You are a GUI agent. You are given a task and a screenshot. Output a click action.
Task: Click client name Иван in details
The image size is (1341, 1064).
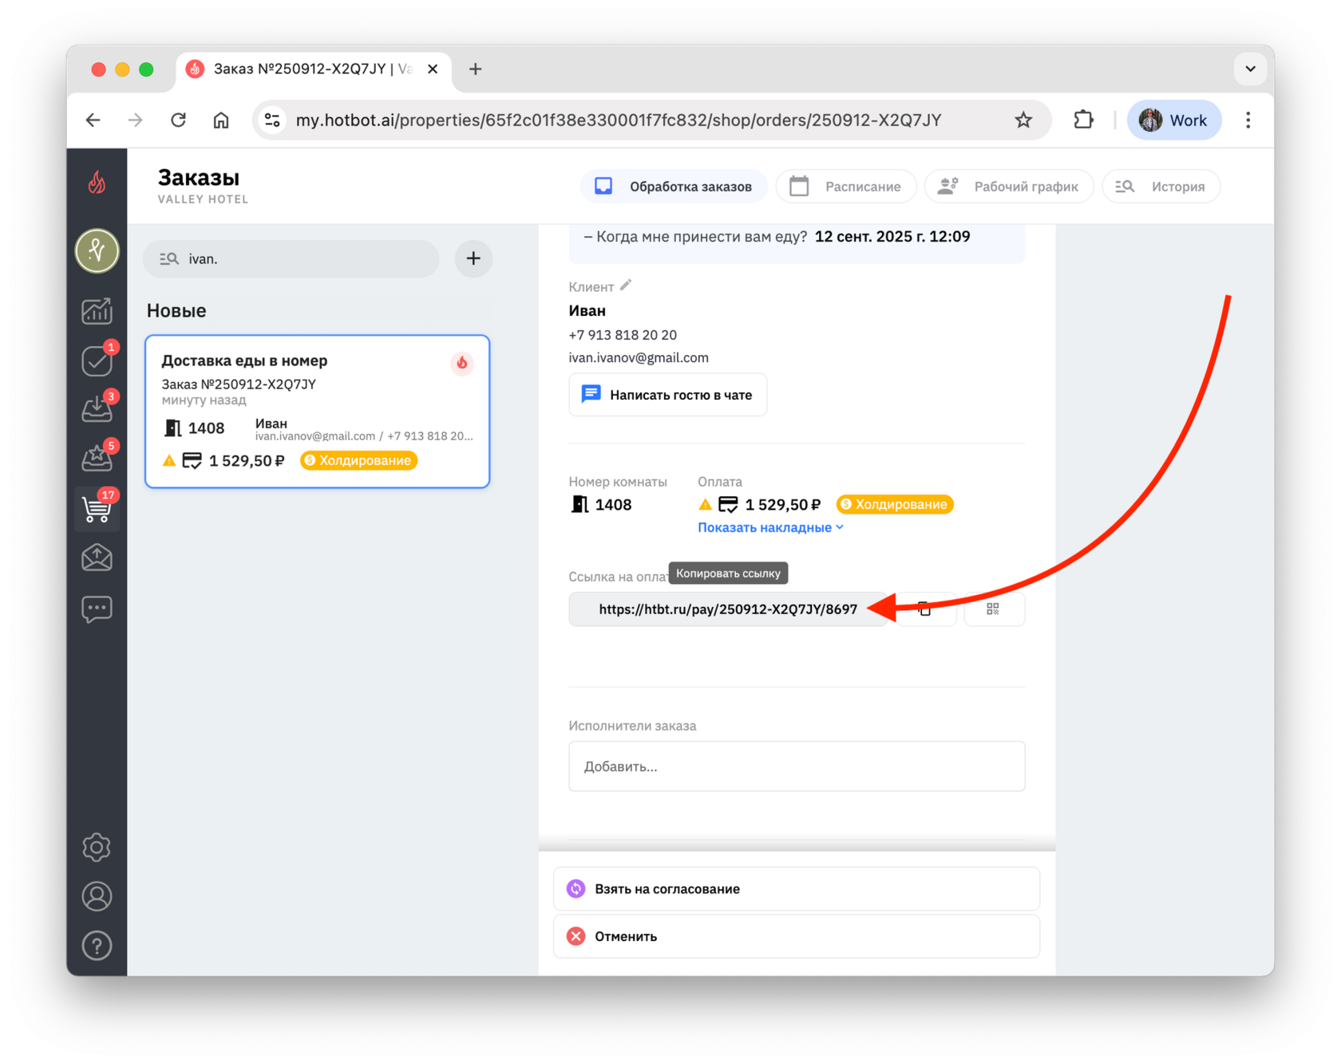(587, 311)
